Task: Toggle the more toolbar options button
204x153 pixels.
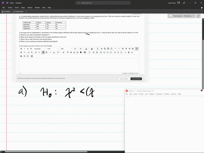Action: point(137,49)
